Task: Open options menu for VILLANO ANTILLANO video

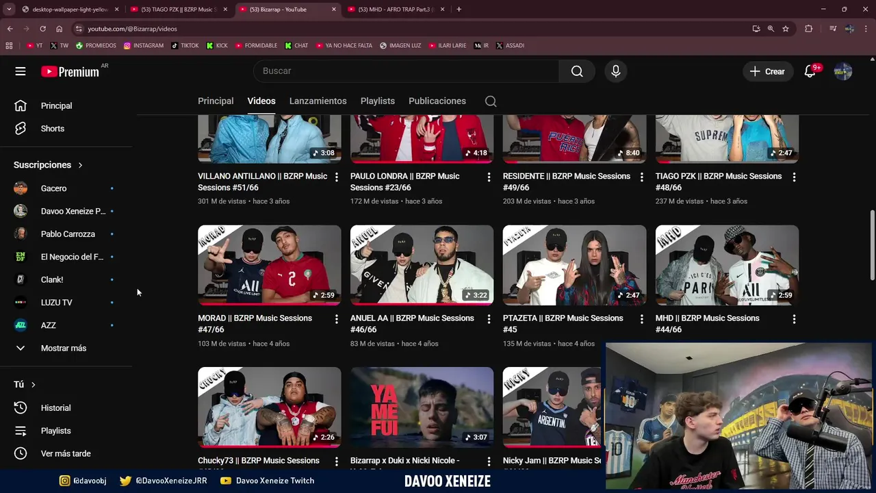Action: point(336,177)
